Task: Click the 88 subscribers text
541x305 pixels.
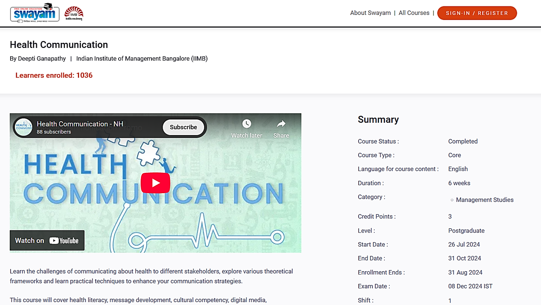Action: point(54,132)
